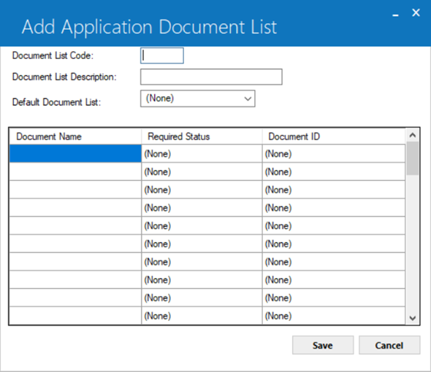The image size is (431, 372).
Task: Select the highlighted first Document Name cell
Action: tap(75, 154)
